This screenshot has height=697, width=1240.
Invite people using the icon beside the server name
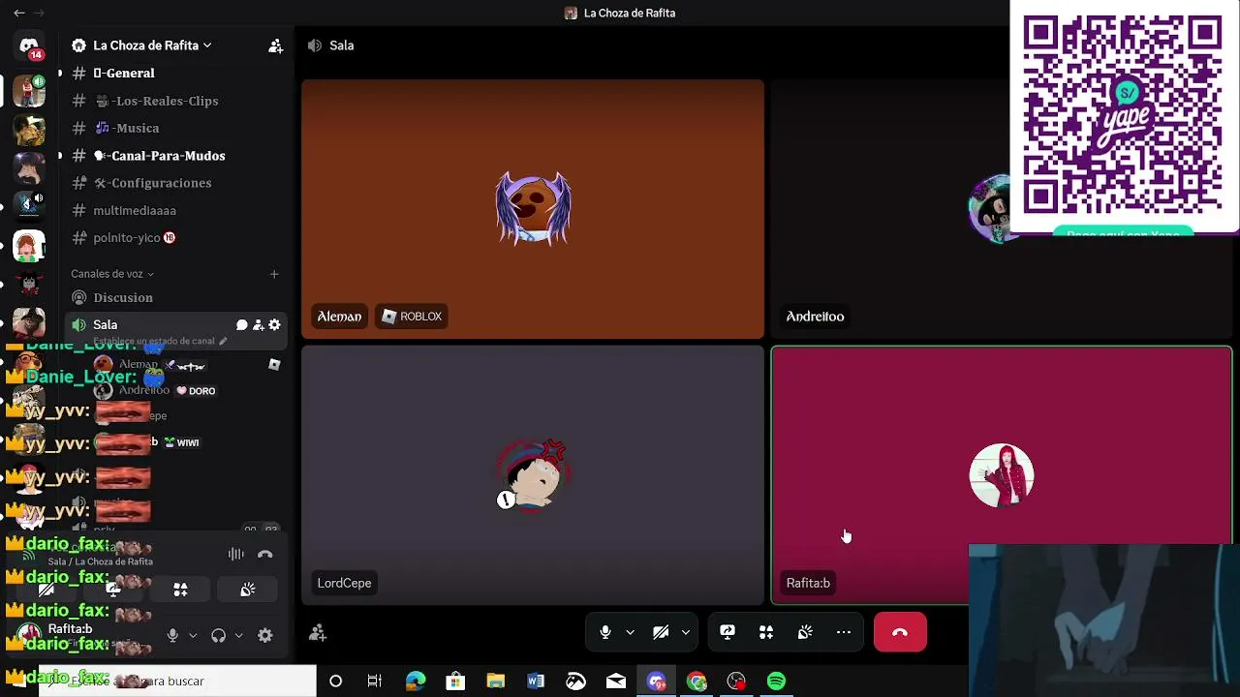coord(275,45)
